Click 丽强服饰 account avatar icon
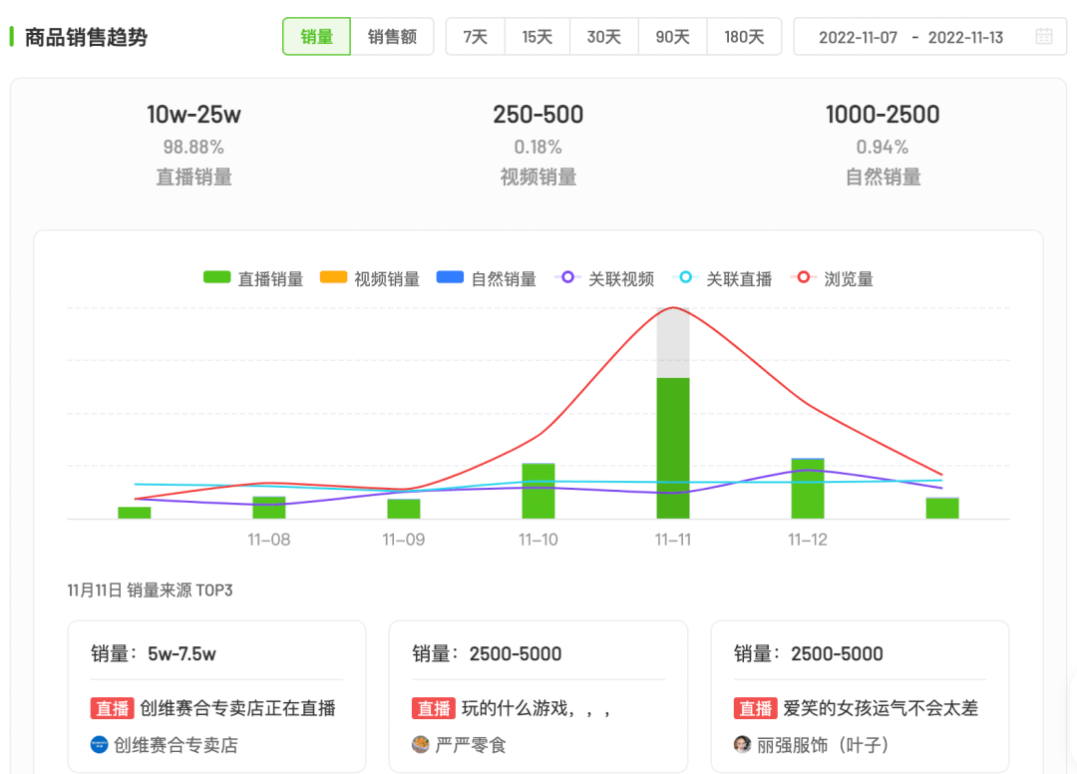1077x774 pixels. point(742,744)
